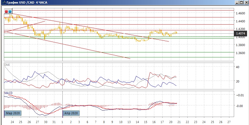Click the MACD axis value +0.01
Viewport: 249px width, 125px height.
240,95
